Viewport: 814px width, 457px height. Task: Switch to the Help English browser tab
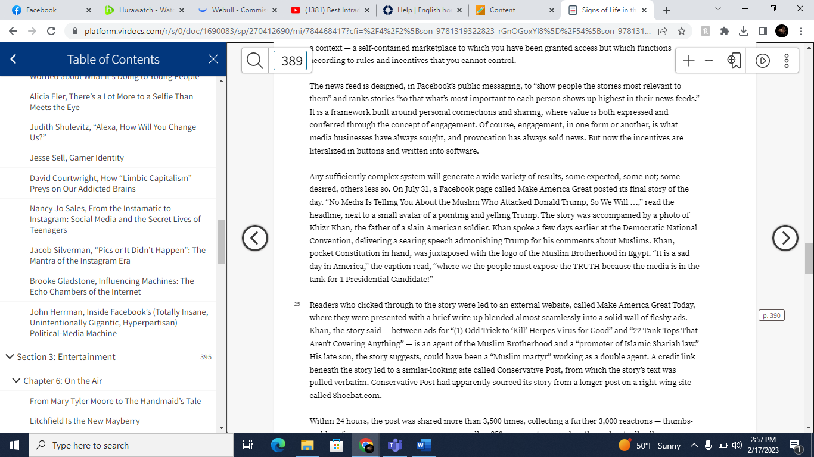tap(422, 10)
